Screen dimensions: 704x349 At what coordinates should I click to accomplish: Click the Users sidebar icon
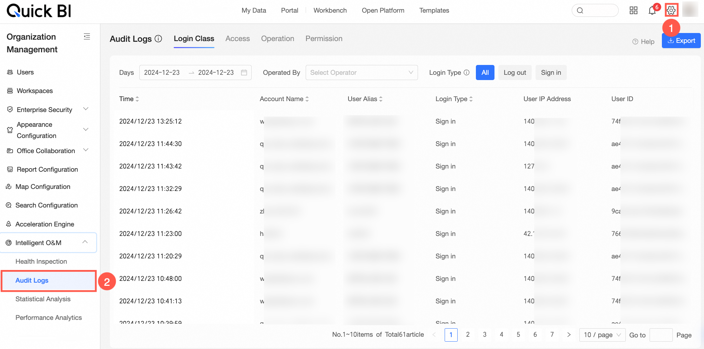coord(10,72)
